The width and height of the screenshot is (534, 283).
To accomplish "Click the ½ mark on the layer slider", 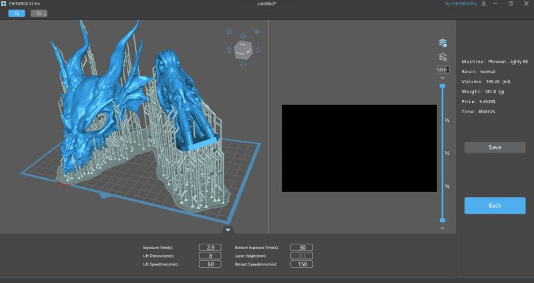I will click(447, 153).
